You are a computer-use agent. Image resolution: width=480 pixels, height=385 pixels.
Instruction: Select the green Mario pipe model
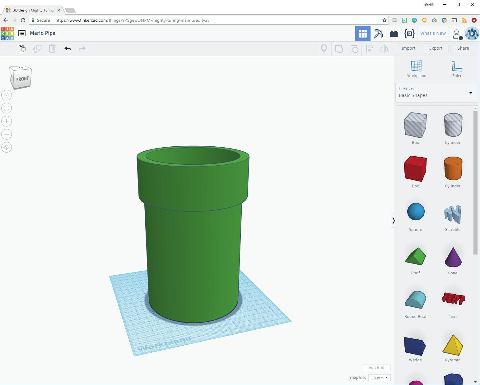[x=193, y=234]
